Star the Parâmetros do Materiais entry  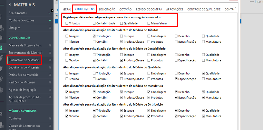pos(50,60)
